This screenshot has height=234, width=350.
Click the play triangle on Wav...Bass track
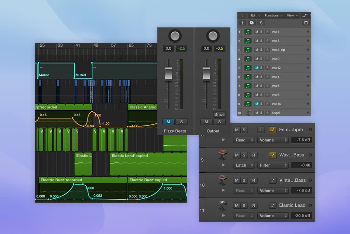(x=224, y=165)
